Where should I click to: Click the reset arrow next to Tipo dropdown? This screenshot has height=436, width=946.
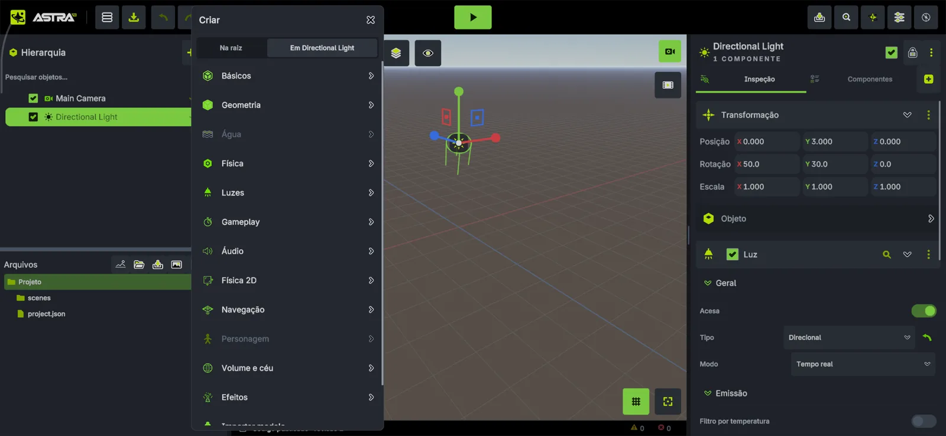[927, 337]
